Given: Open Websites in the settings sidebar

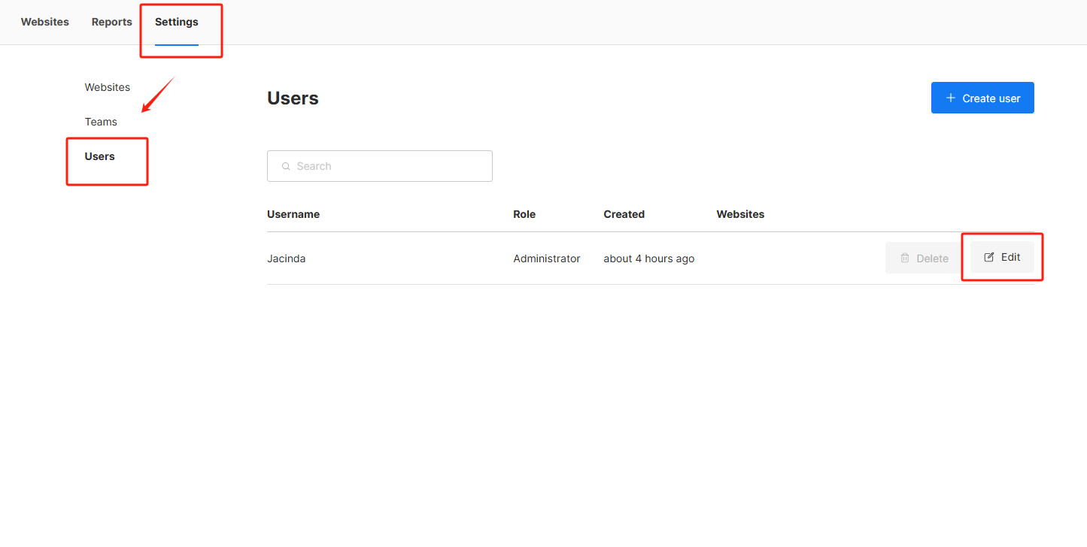Looking at the screenshot, I should point(108,87).
